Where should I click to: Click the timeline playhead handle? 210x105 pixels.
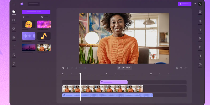click(80, 74)
